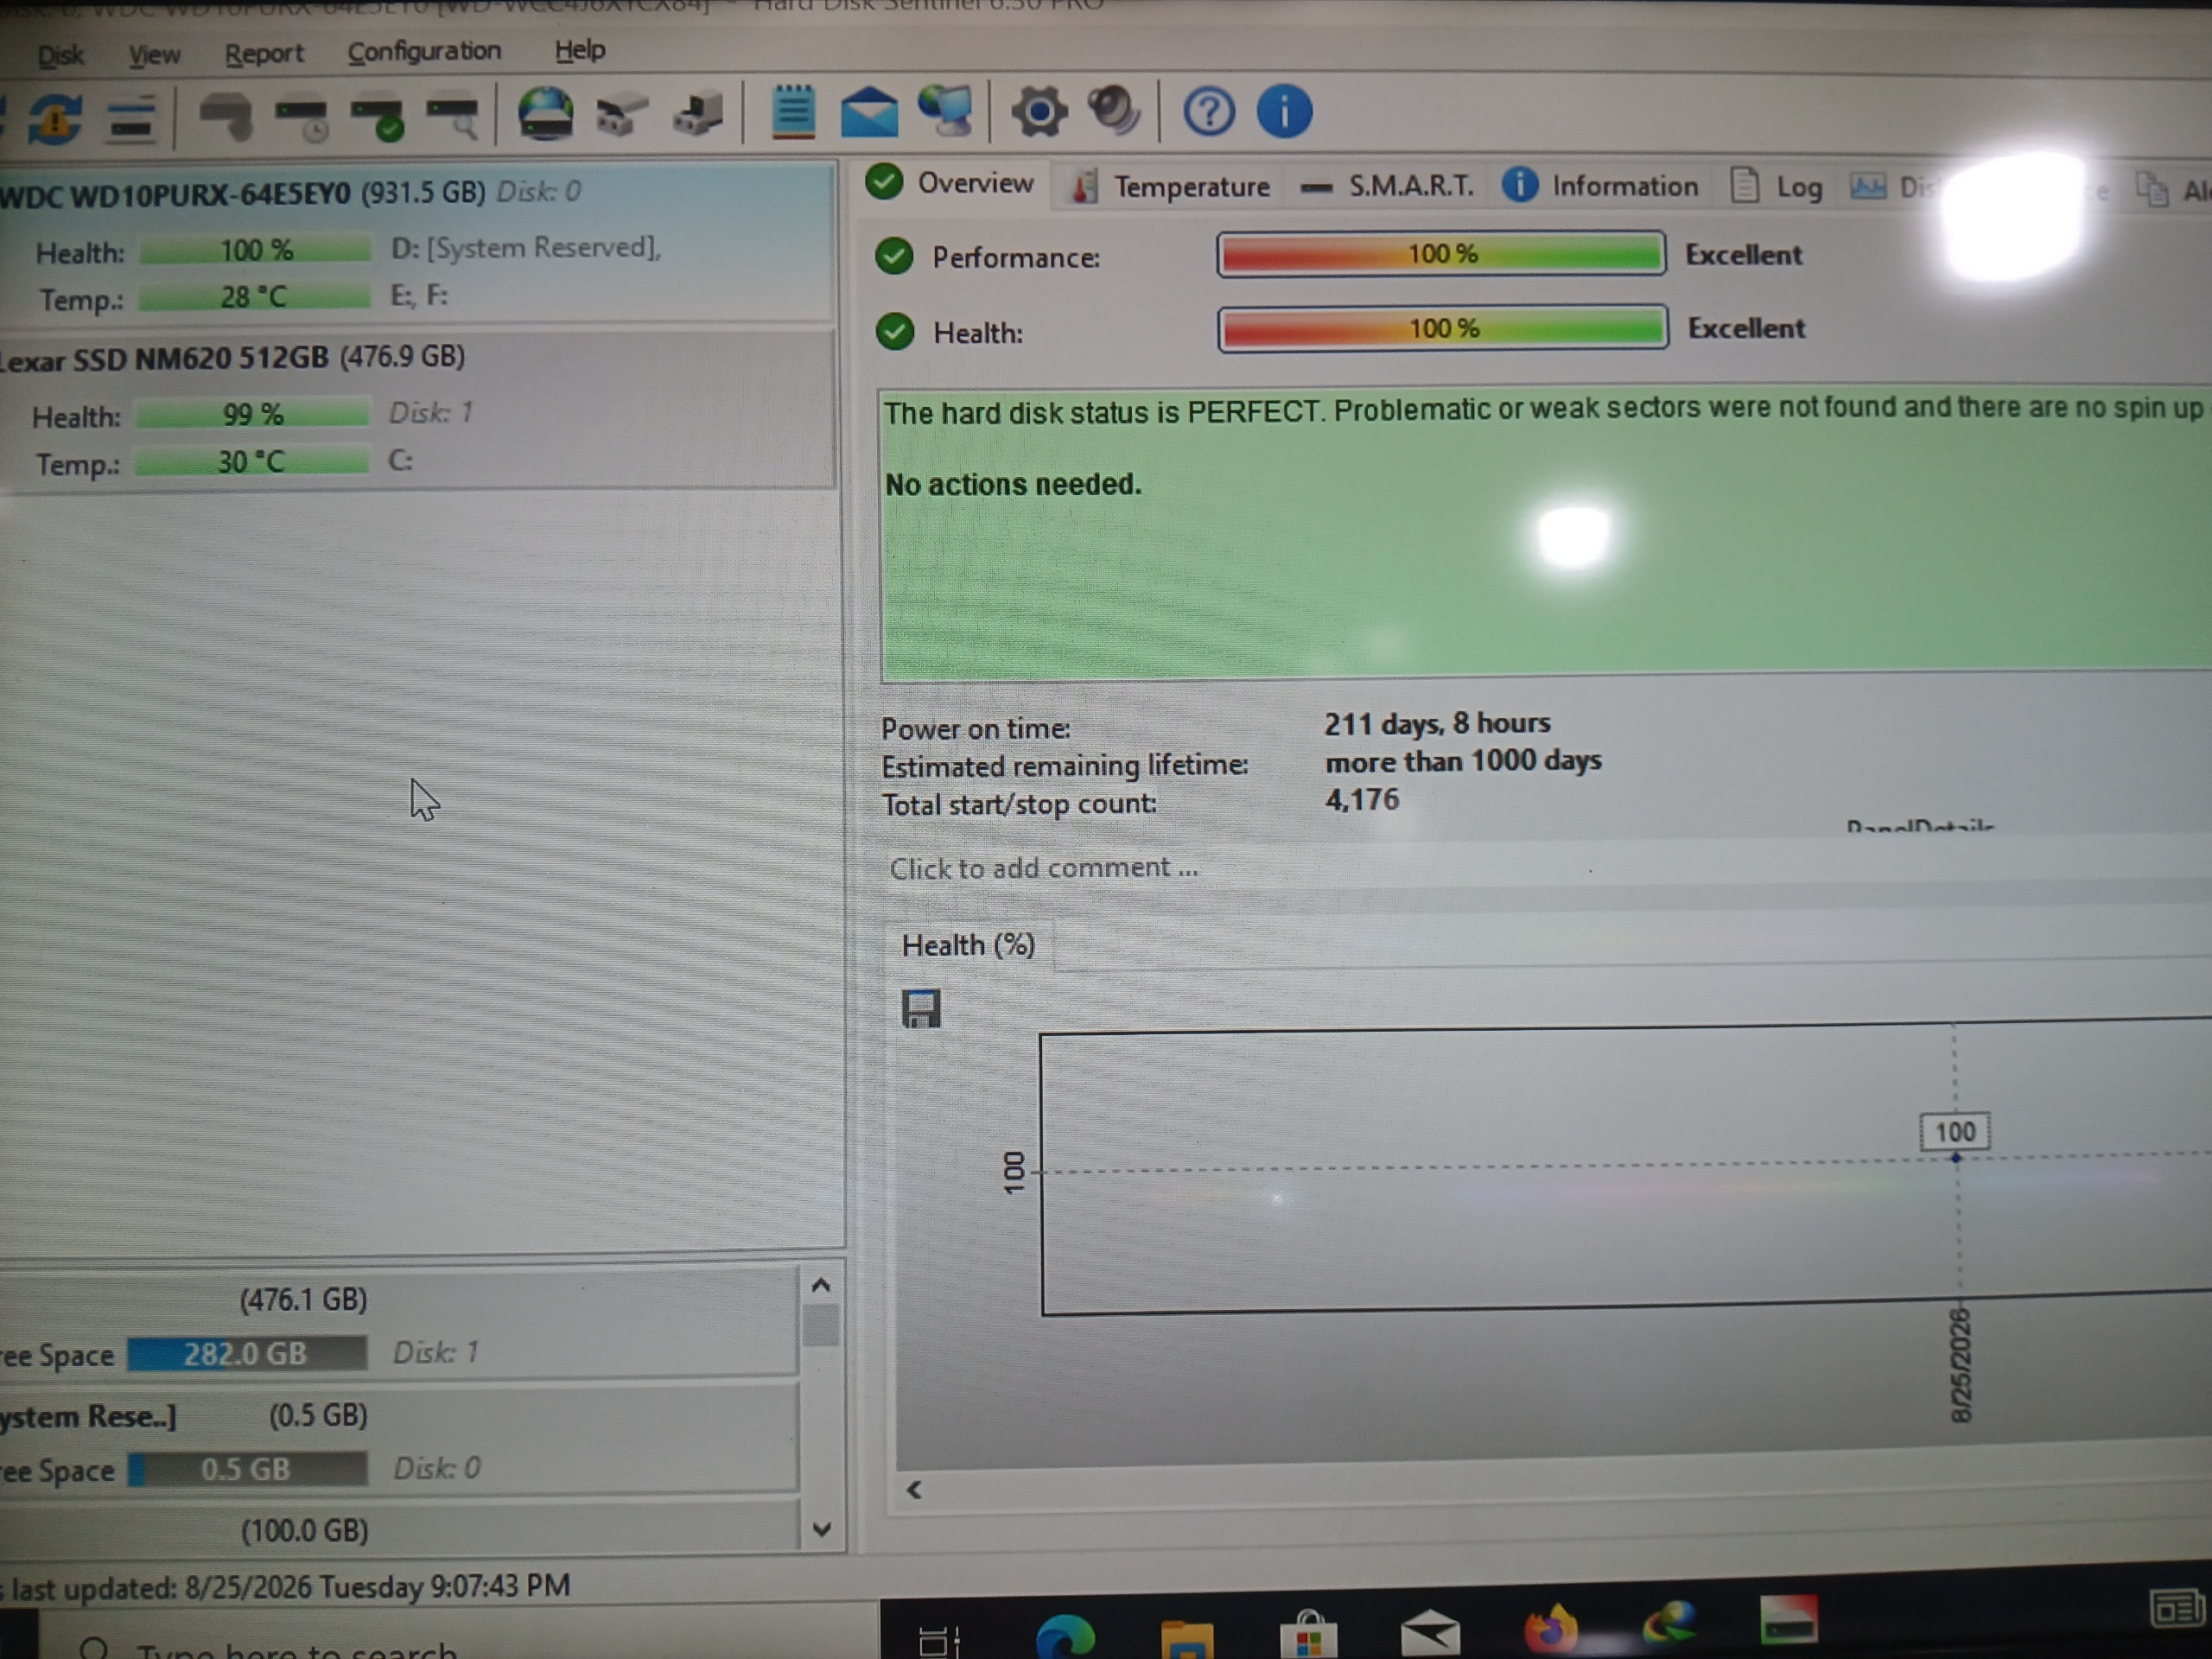
Task: Select the Health (%) chart tab
Action: [x=968, y=945]
